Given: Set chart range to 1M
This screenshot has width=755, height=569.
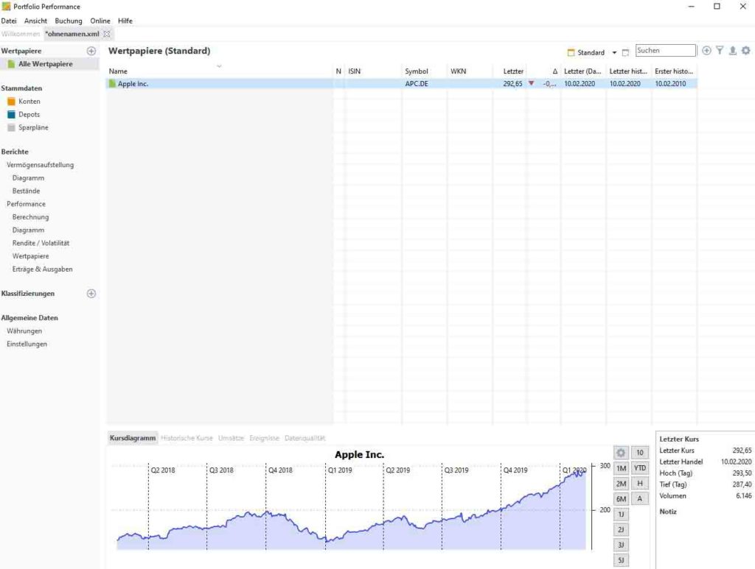Looking at the screenshot, I should click(x=621, y=468).
